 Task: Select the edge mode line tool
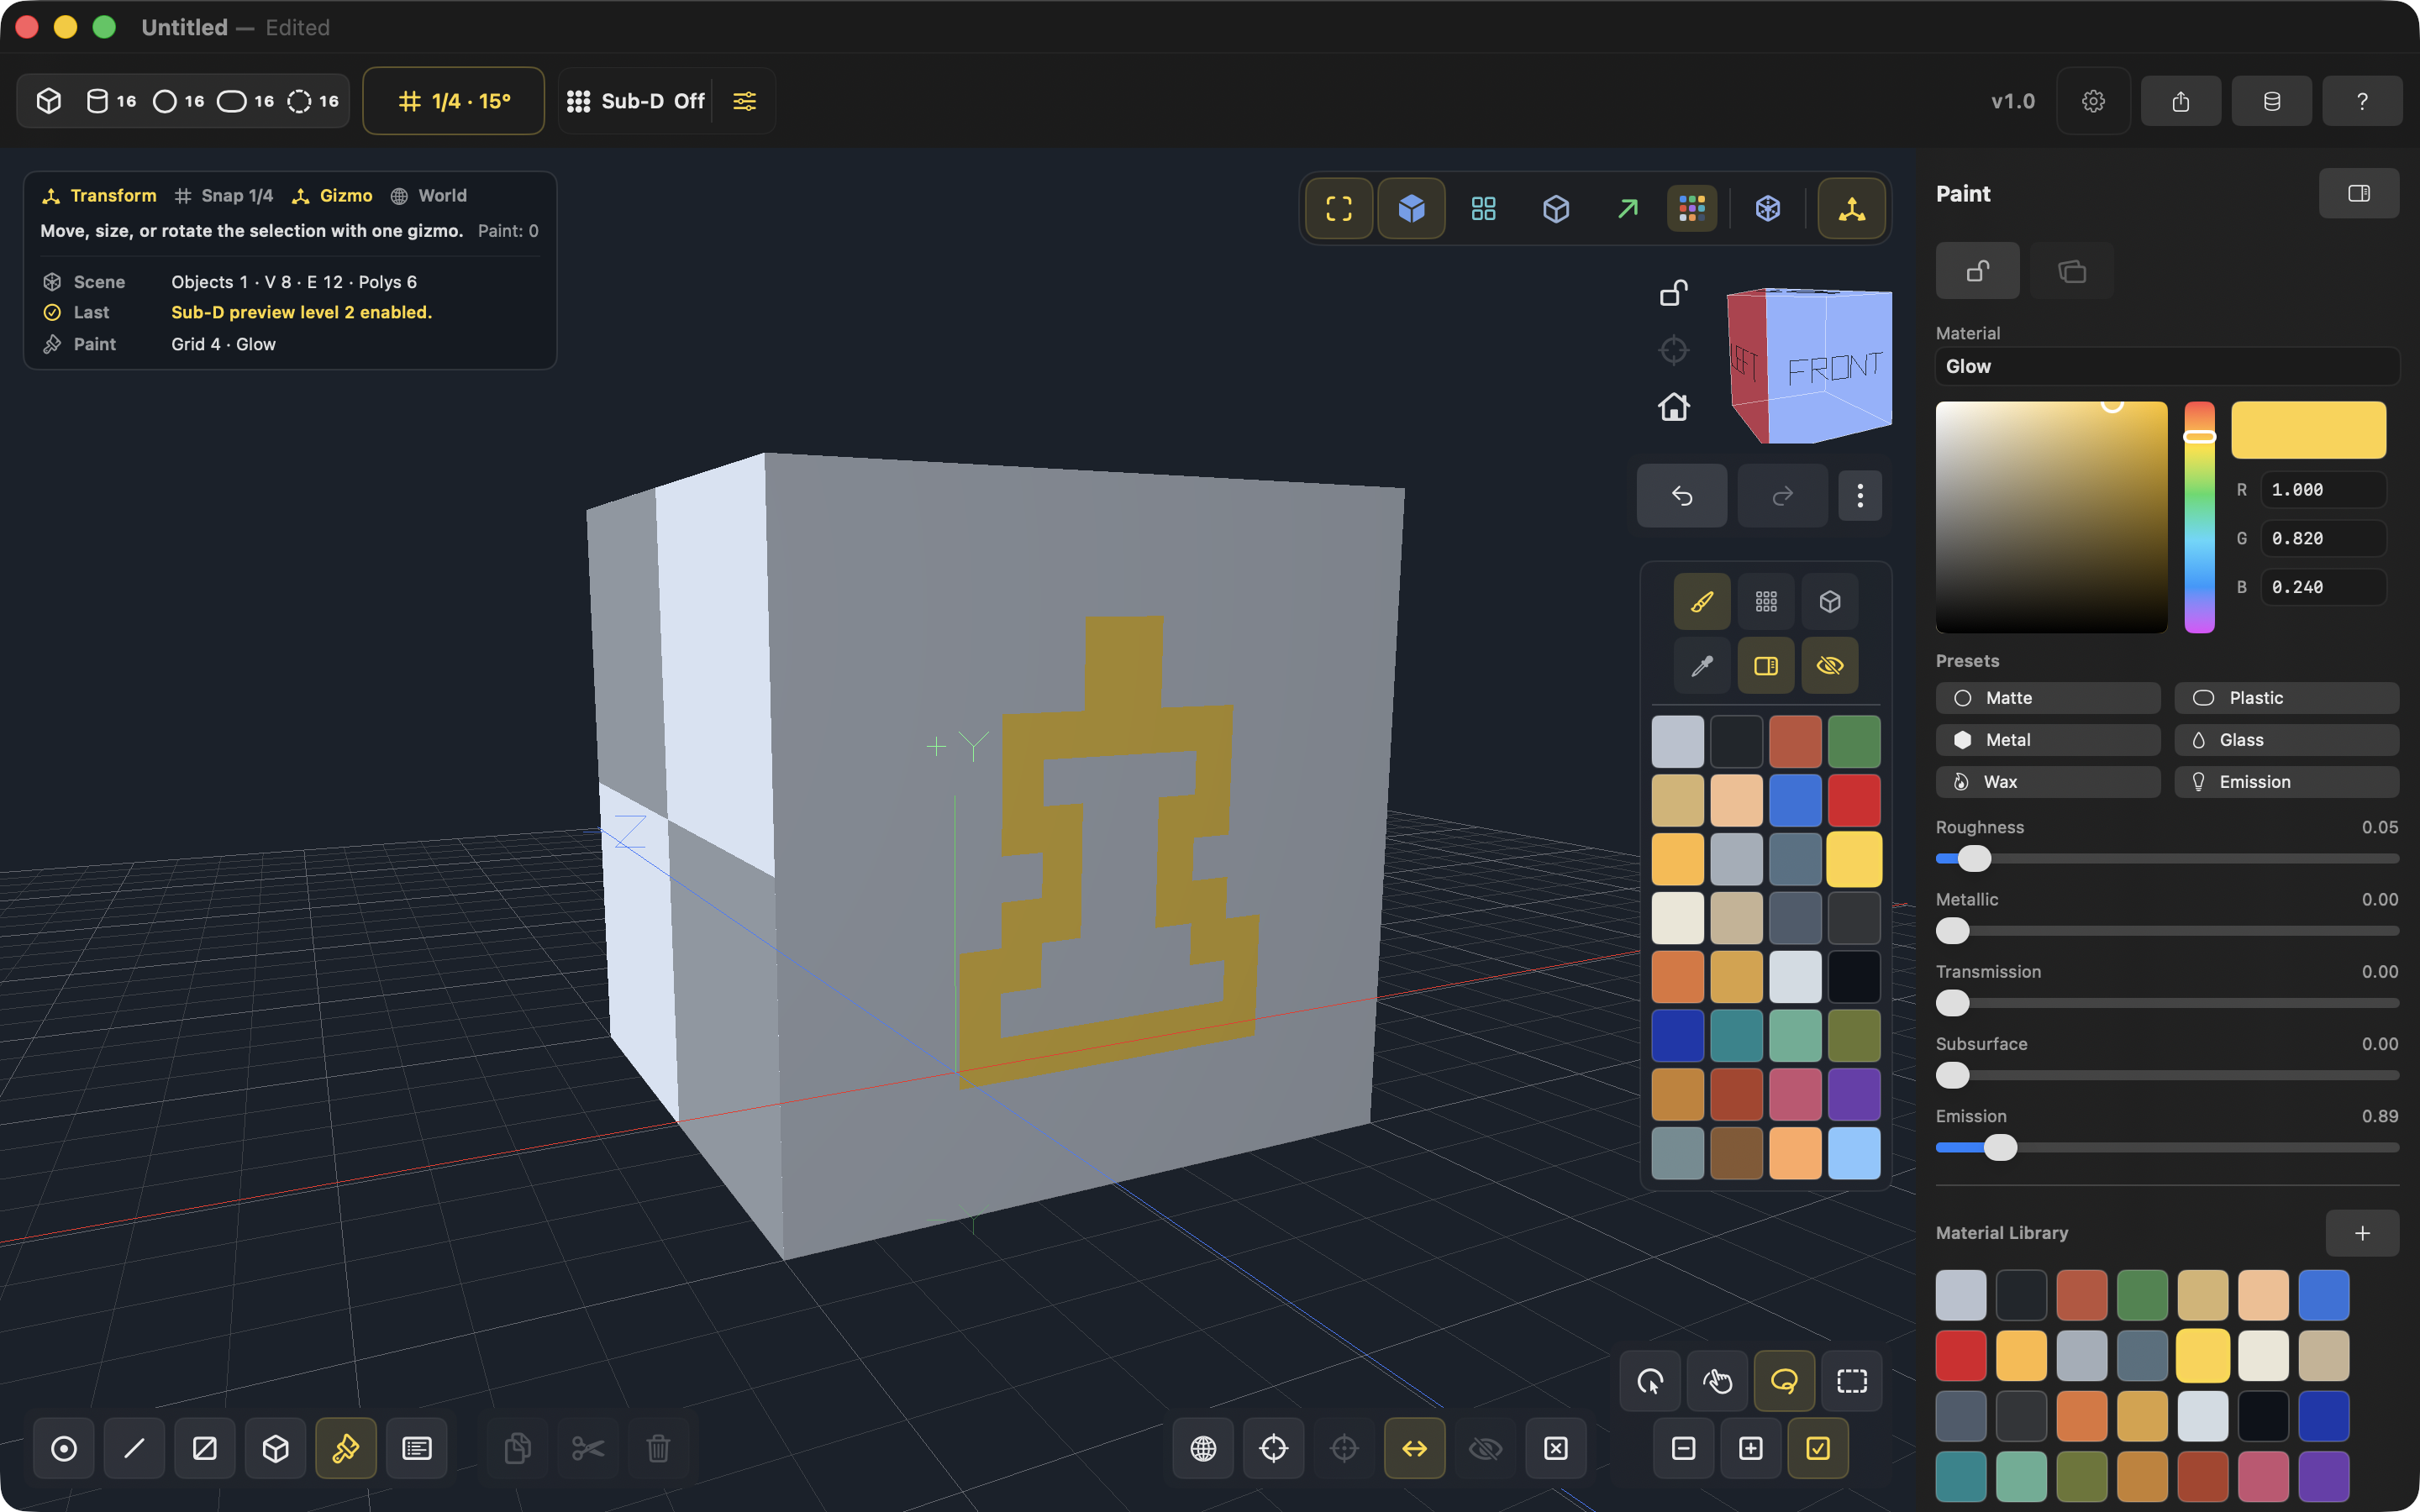134,1448
